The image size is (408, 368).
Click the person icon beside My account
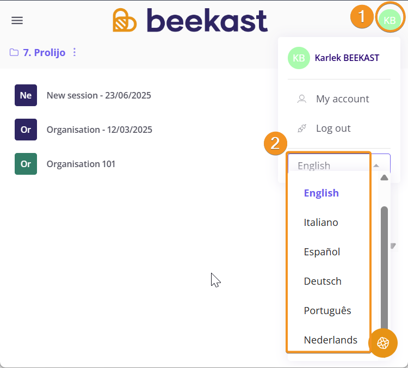302,99
